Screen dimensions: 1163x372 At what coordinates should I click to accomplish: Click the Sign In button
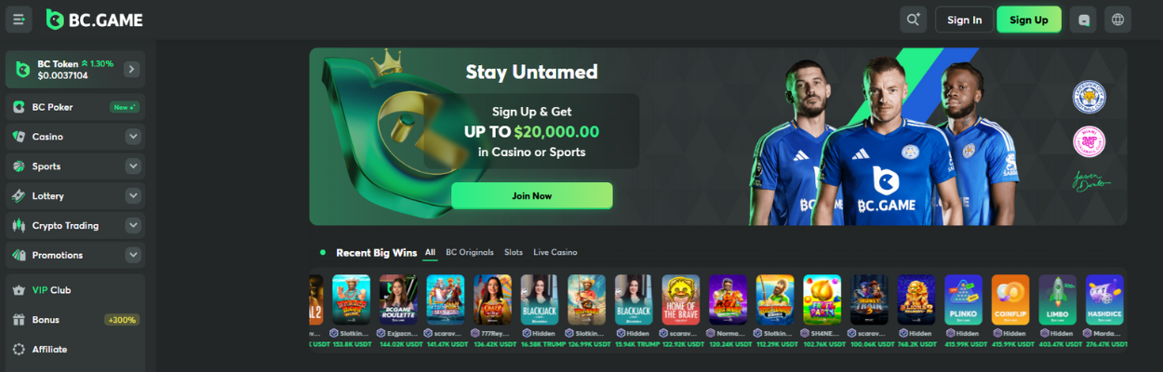(964, 20)
